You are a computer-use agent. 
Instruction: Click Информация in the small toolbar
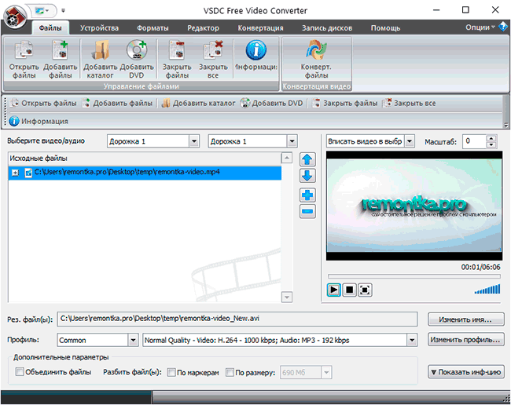tap(39, 121)
